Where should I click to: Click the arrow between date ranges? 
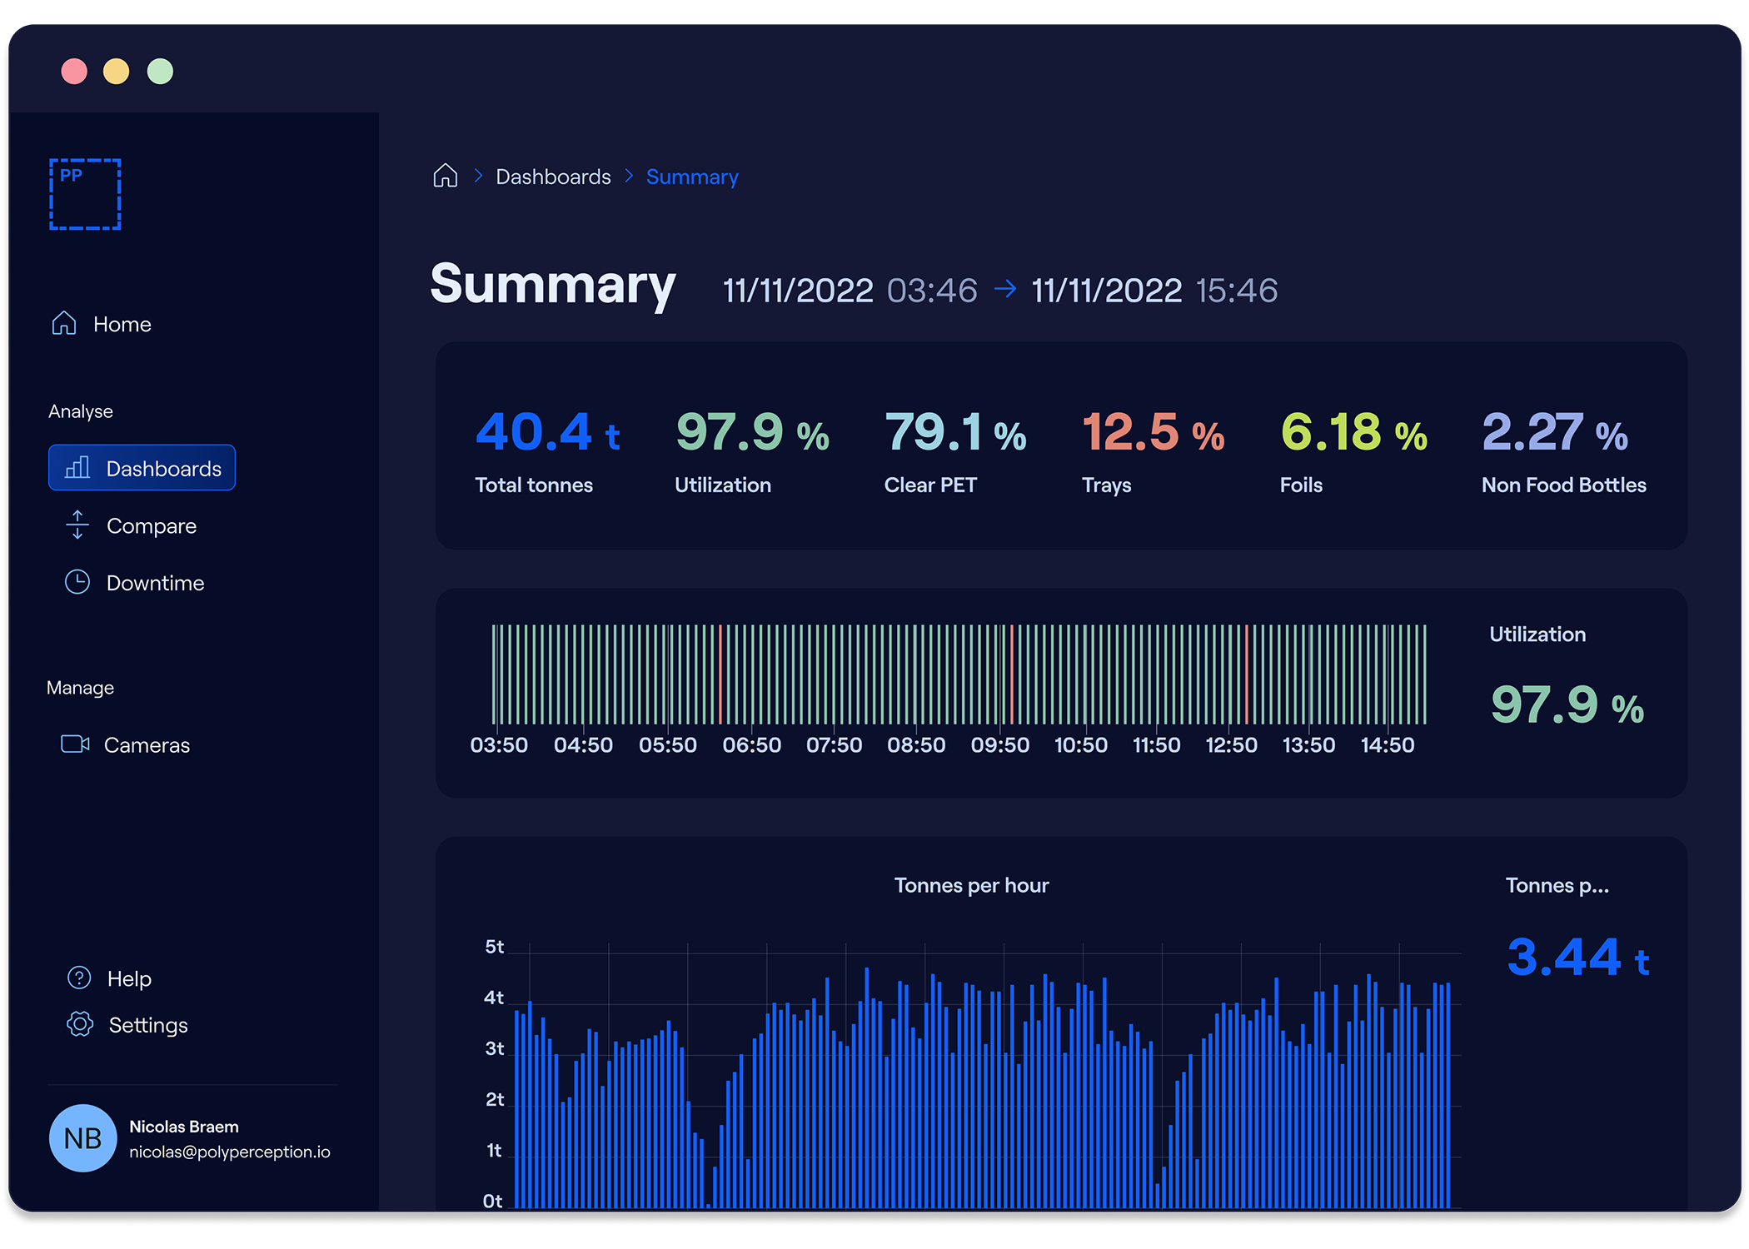1005,289
